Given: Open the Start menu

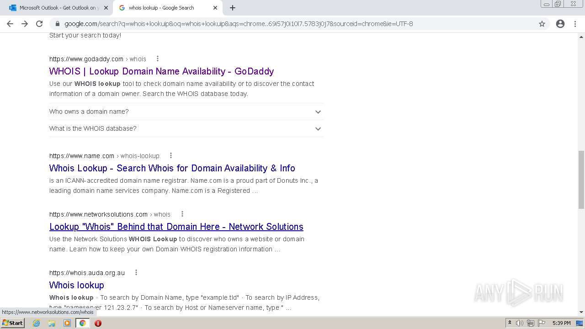Looking at the screenshot, I should click(13, 323).
